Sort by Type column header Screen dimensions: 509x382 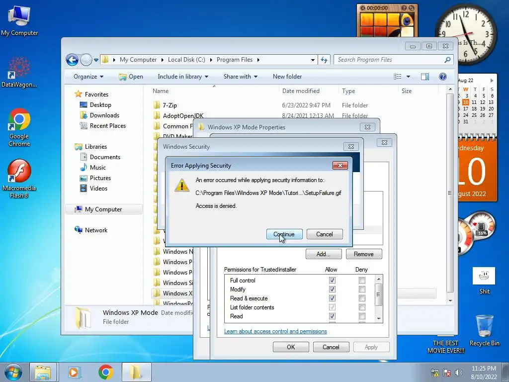coord(368,91)
